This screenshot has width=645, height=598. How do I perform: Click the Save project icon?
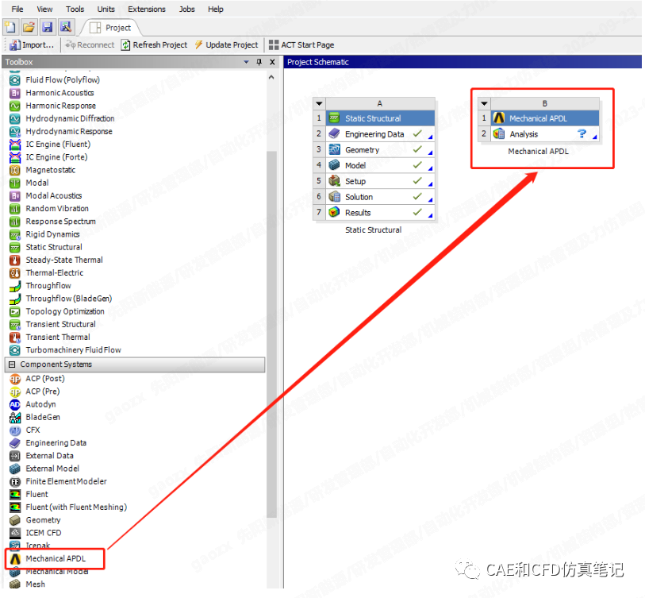pos(48,27)
